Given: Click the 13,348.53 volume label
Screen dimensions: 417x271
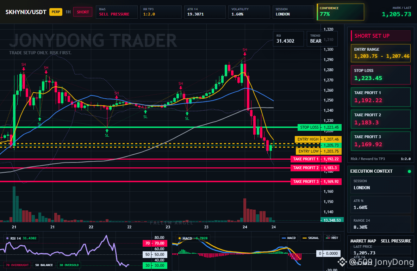Looking at the screenshot, I should click(332, 220).
